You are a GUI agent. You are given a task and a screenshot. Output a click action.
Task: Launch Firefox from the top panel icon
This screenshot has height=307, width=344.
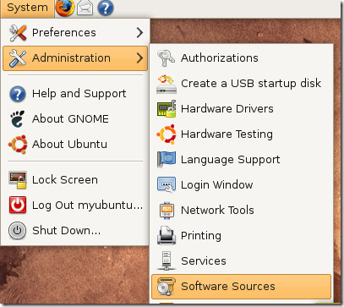(x=65, y=8)
